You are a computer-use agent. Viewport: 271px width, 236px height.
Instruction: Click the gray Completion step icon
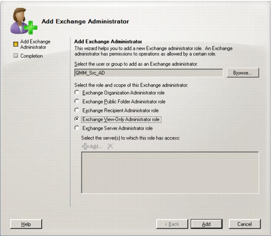coord(16,55)
